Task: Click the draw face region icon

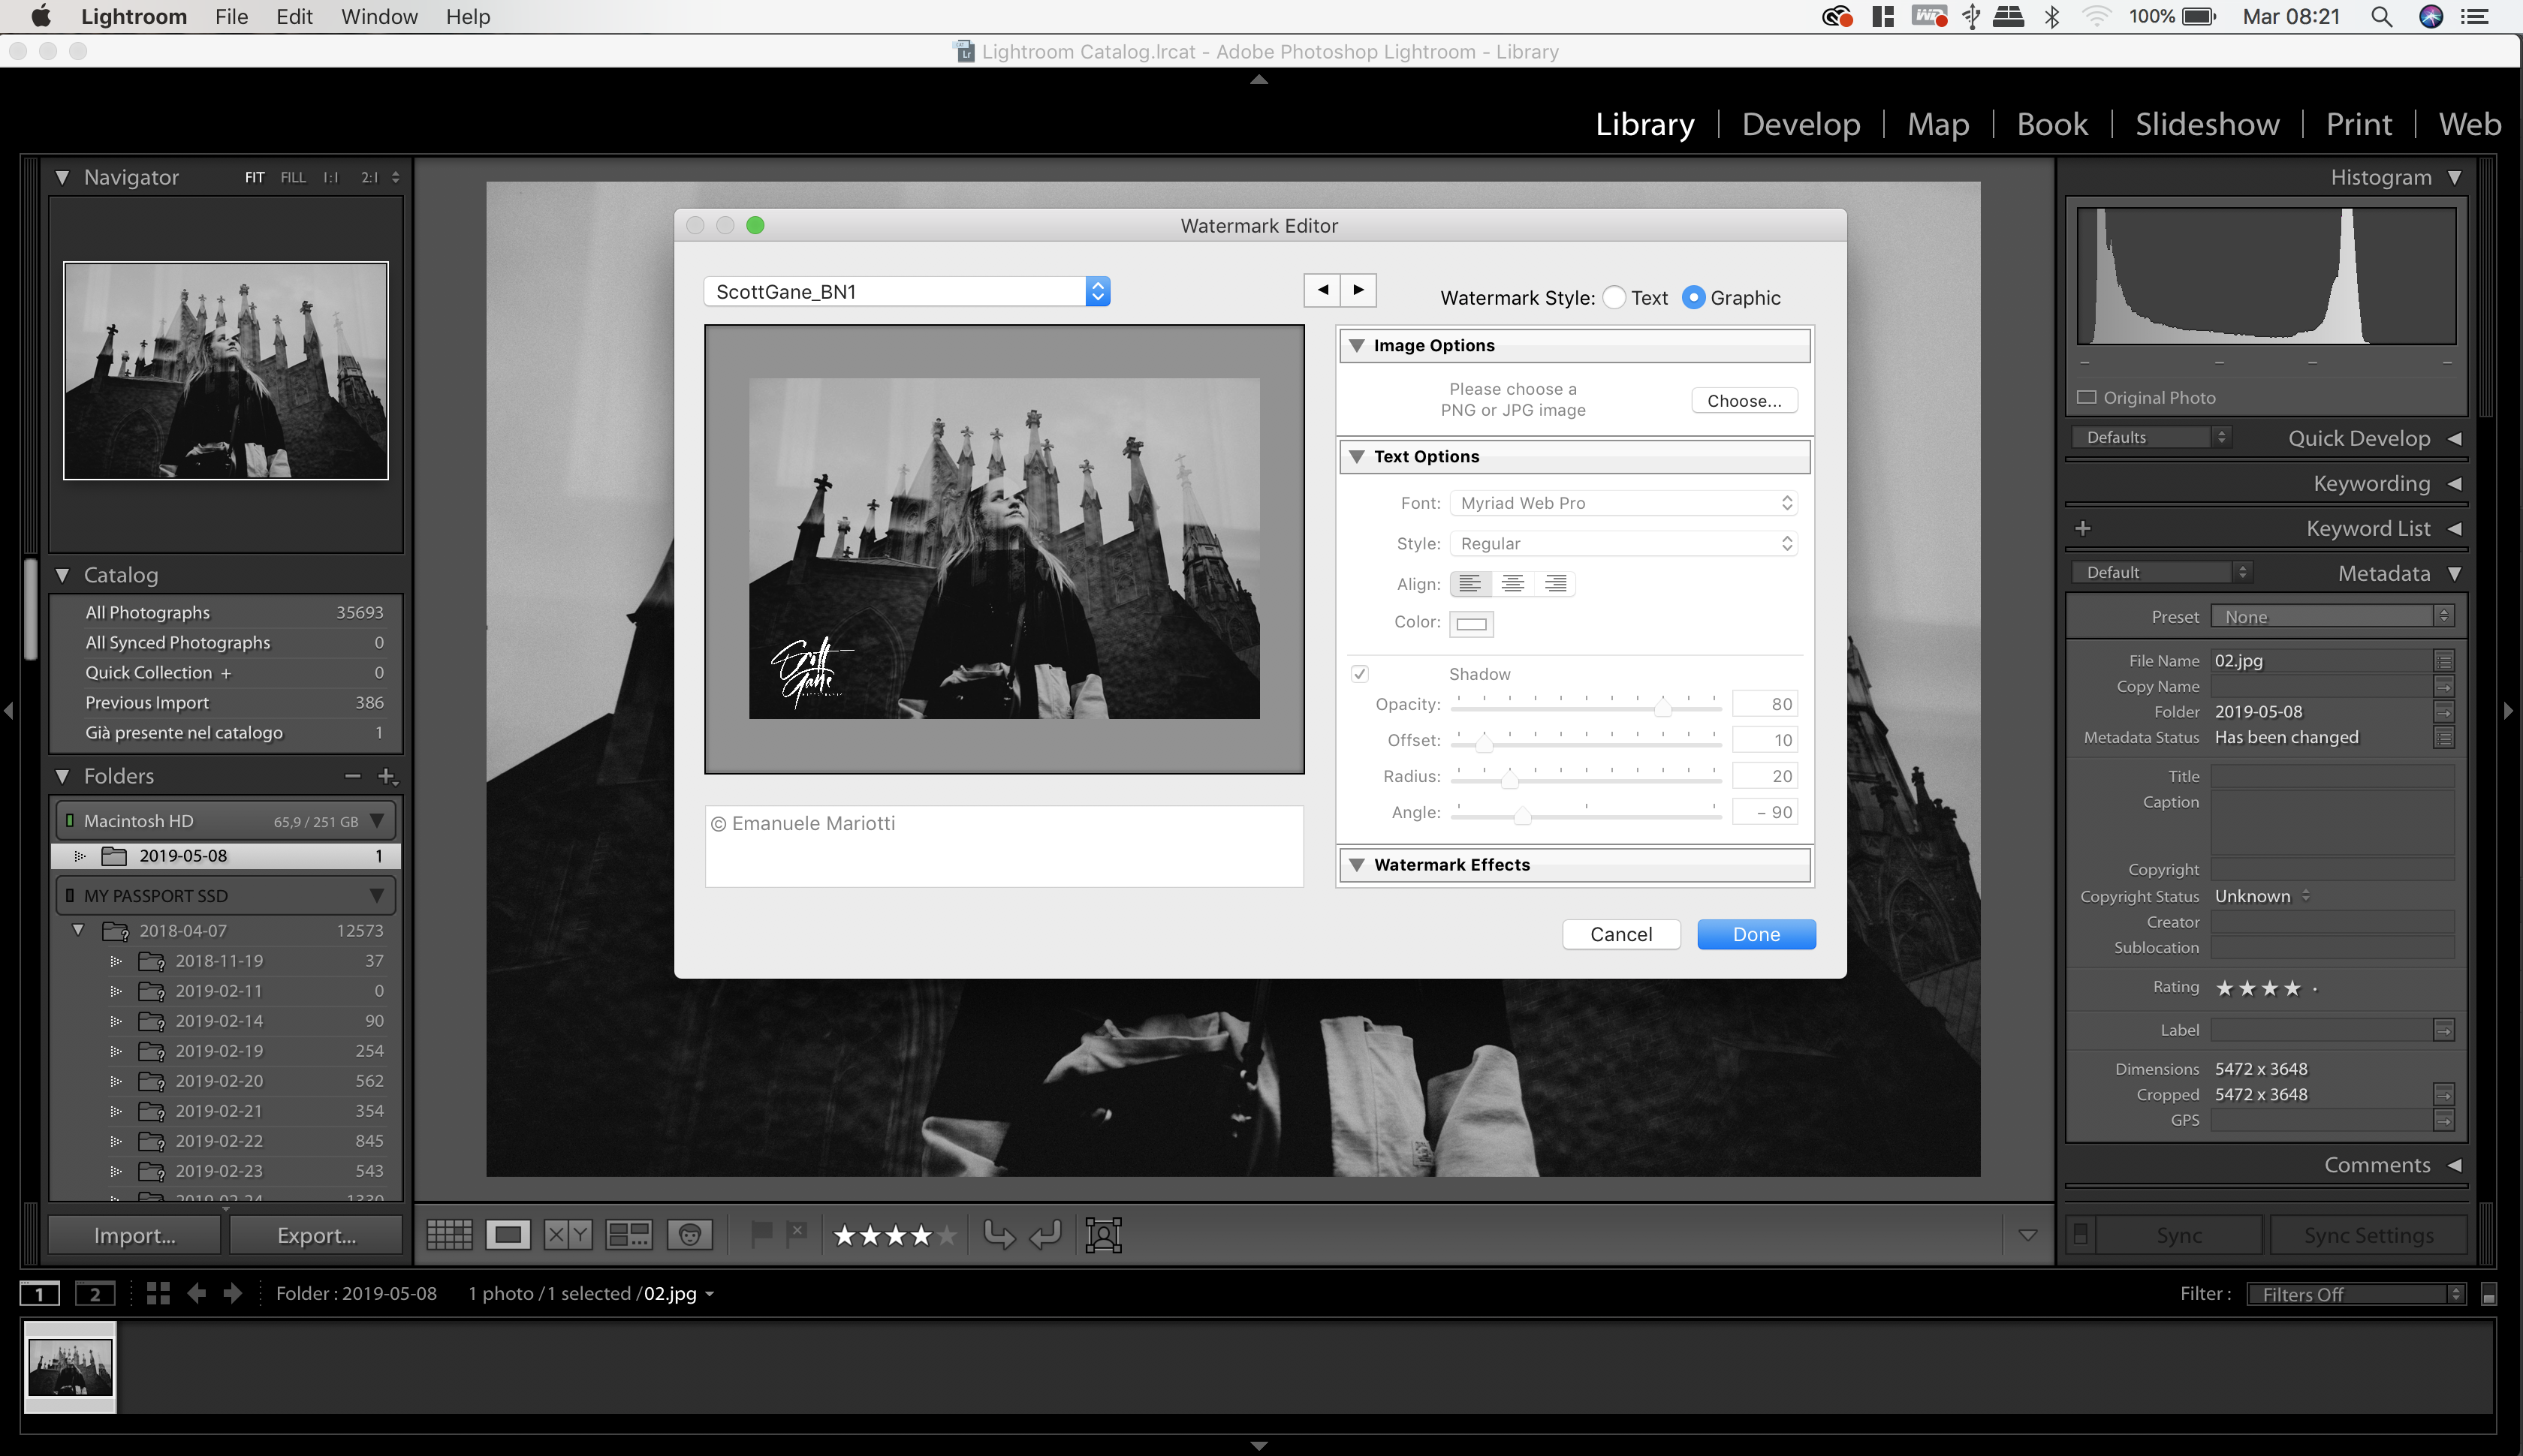Action: click(1104, 1235)
